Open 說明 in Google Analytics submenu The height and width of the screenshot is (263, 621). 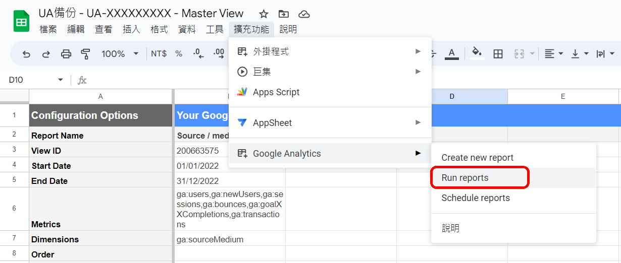tap(514, 228)
